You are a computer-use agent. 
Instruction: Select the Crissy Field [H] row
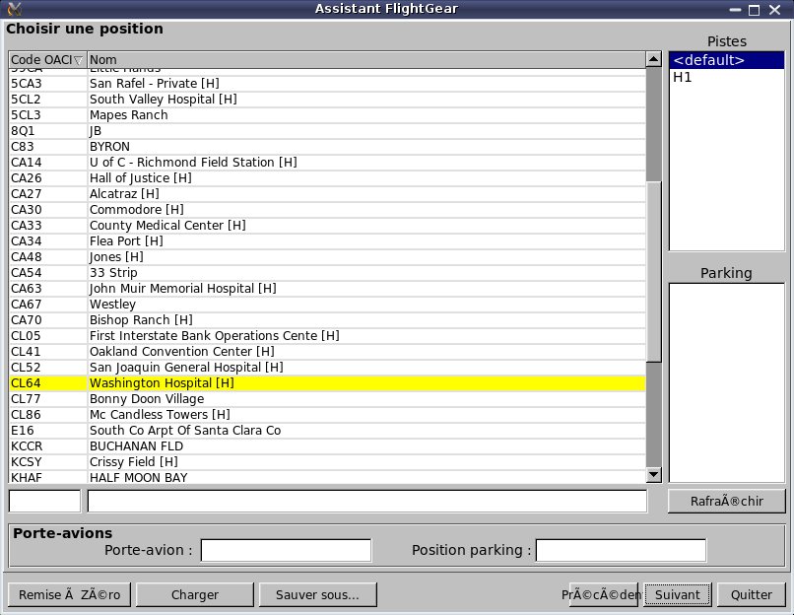click(x=327, y=461)
